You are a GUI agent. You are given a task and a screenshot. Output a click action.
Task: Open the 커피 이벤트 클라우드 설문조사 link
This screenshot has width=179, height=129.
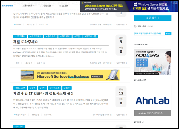click(147, 33)
